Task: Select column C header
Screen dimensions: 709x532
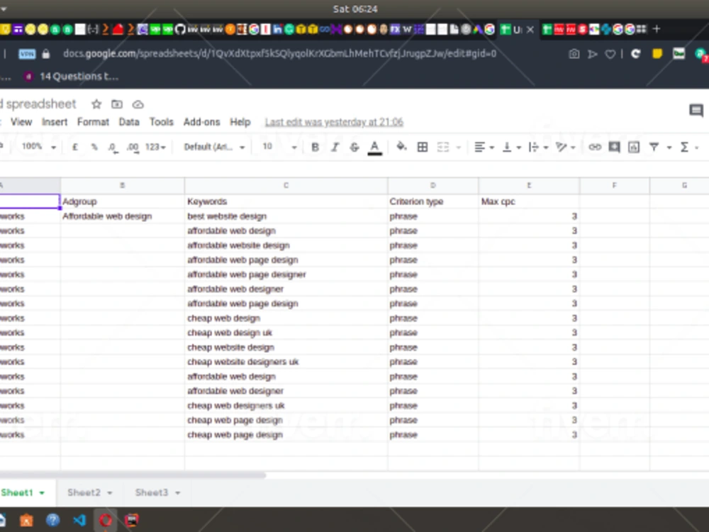Action: [286, 185]
